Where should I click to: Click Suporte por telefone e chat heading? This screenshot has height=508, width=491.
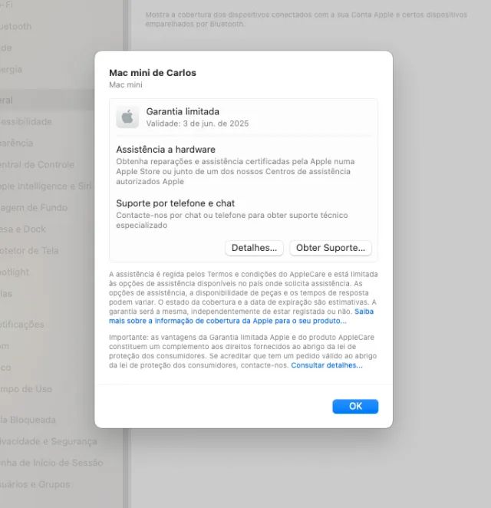pos(175,203)
